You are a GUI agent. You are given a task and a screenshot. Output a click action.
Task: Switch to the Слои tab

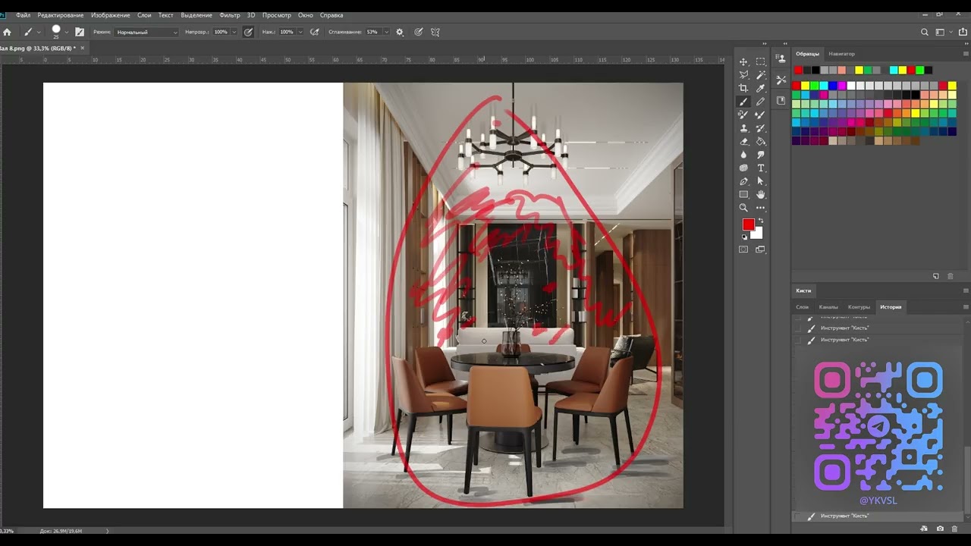802,307
